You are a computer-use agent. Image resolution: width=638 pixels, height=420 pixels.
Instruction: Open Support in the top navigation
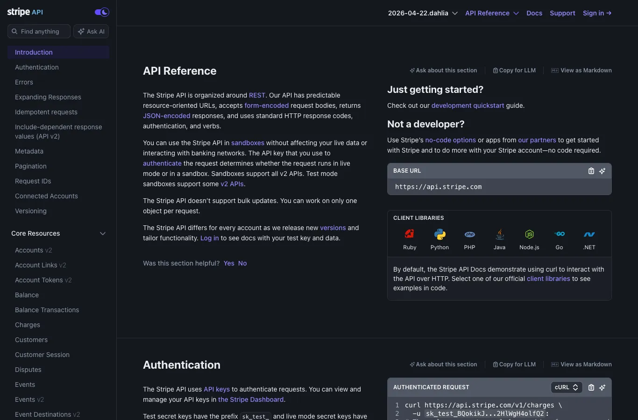click(562, 13)
